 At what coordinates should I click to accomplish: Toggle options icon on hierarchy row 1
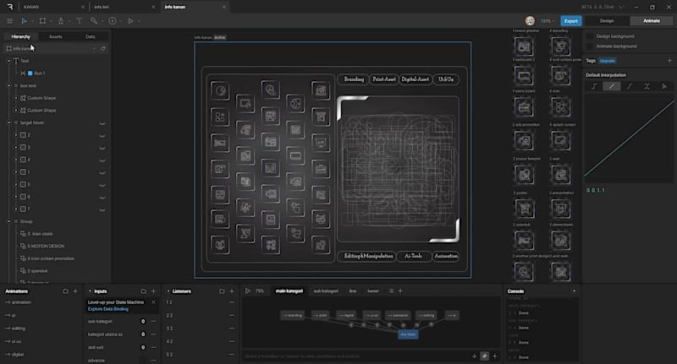(102, 173)
